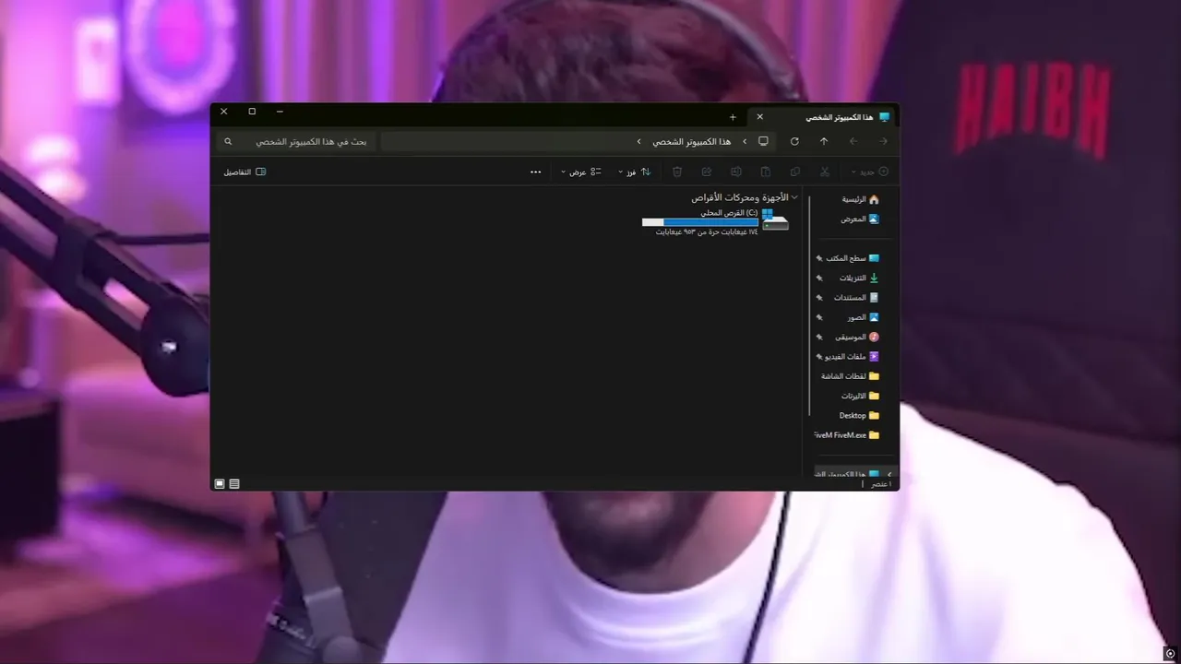The height and width of the screenshot is (664, 1181).
Task: Minimize the File Explorer window
Action: tap(280, 112)
